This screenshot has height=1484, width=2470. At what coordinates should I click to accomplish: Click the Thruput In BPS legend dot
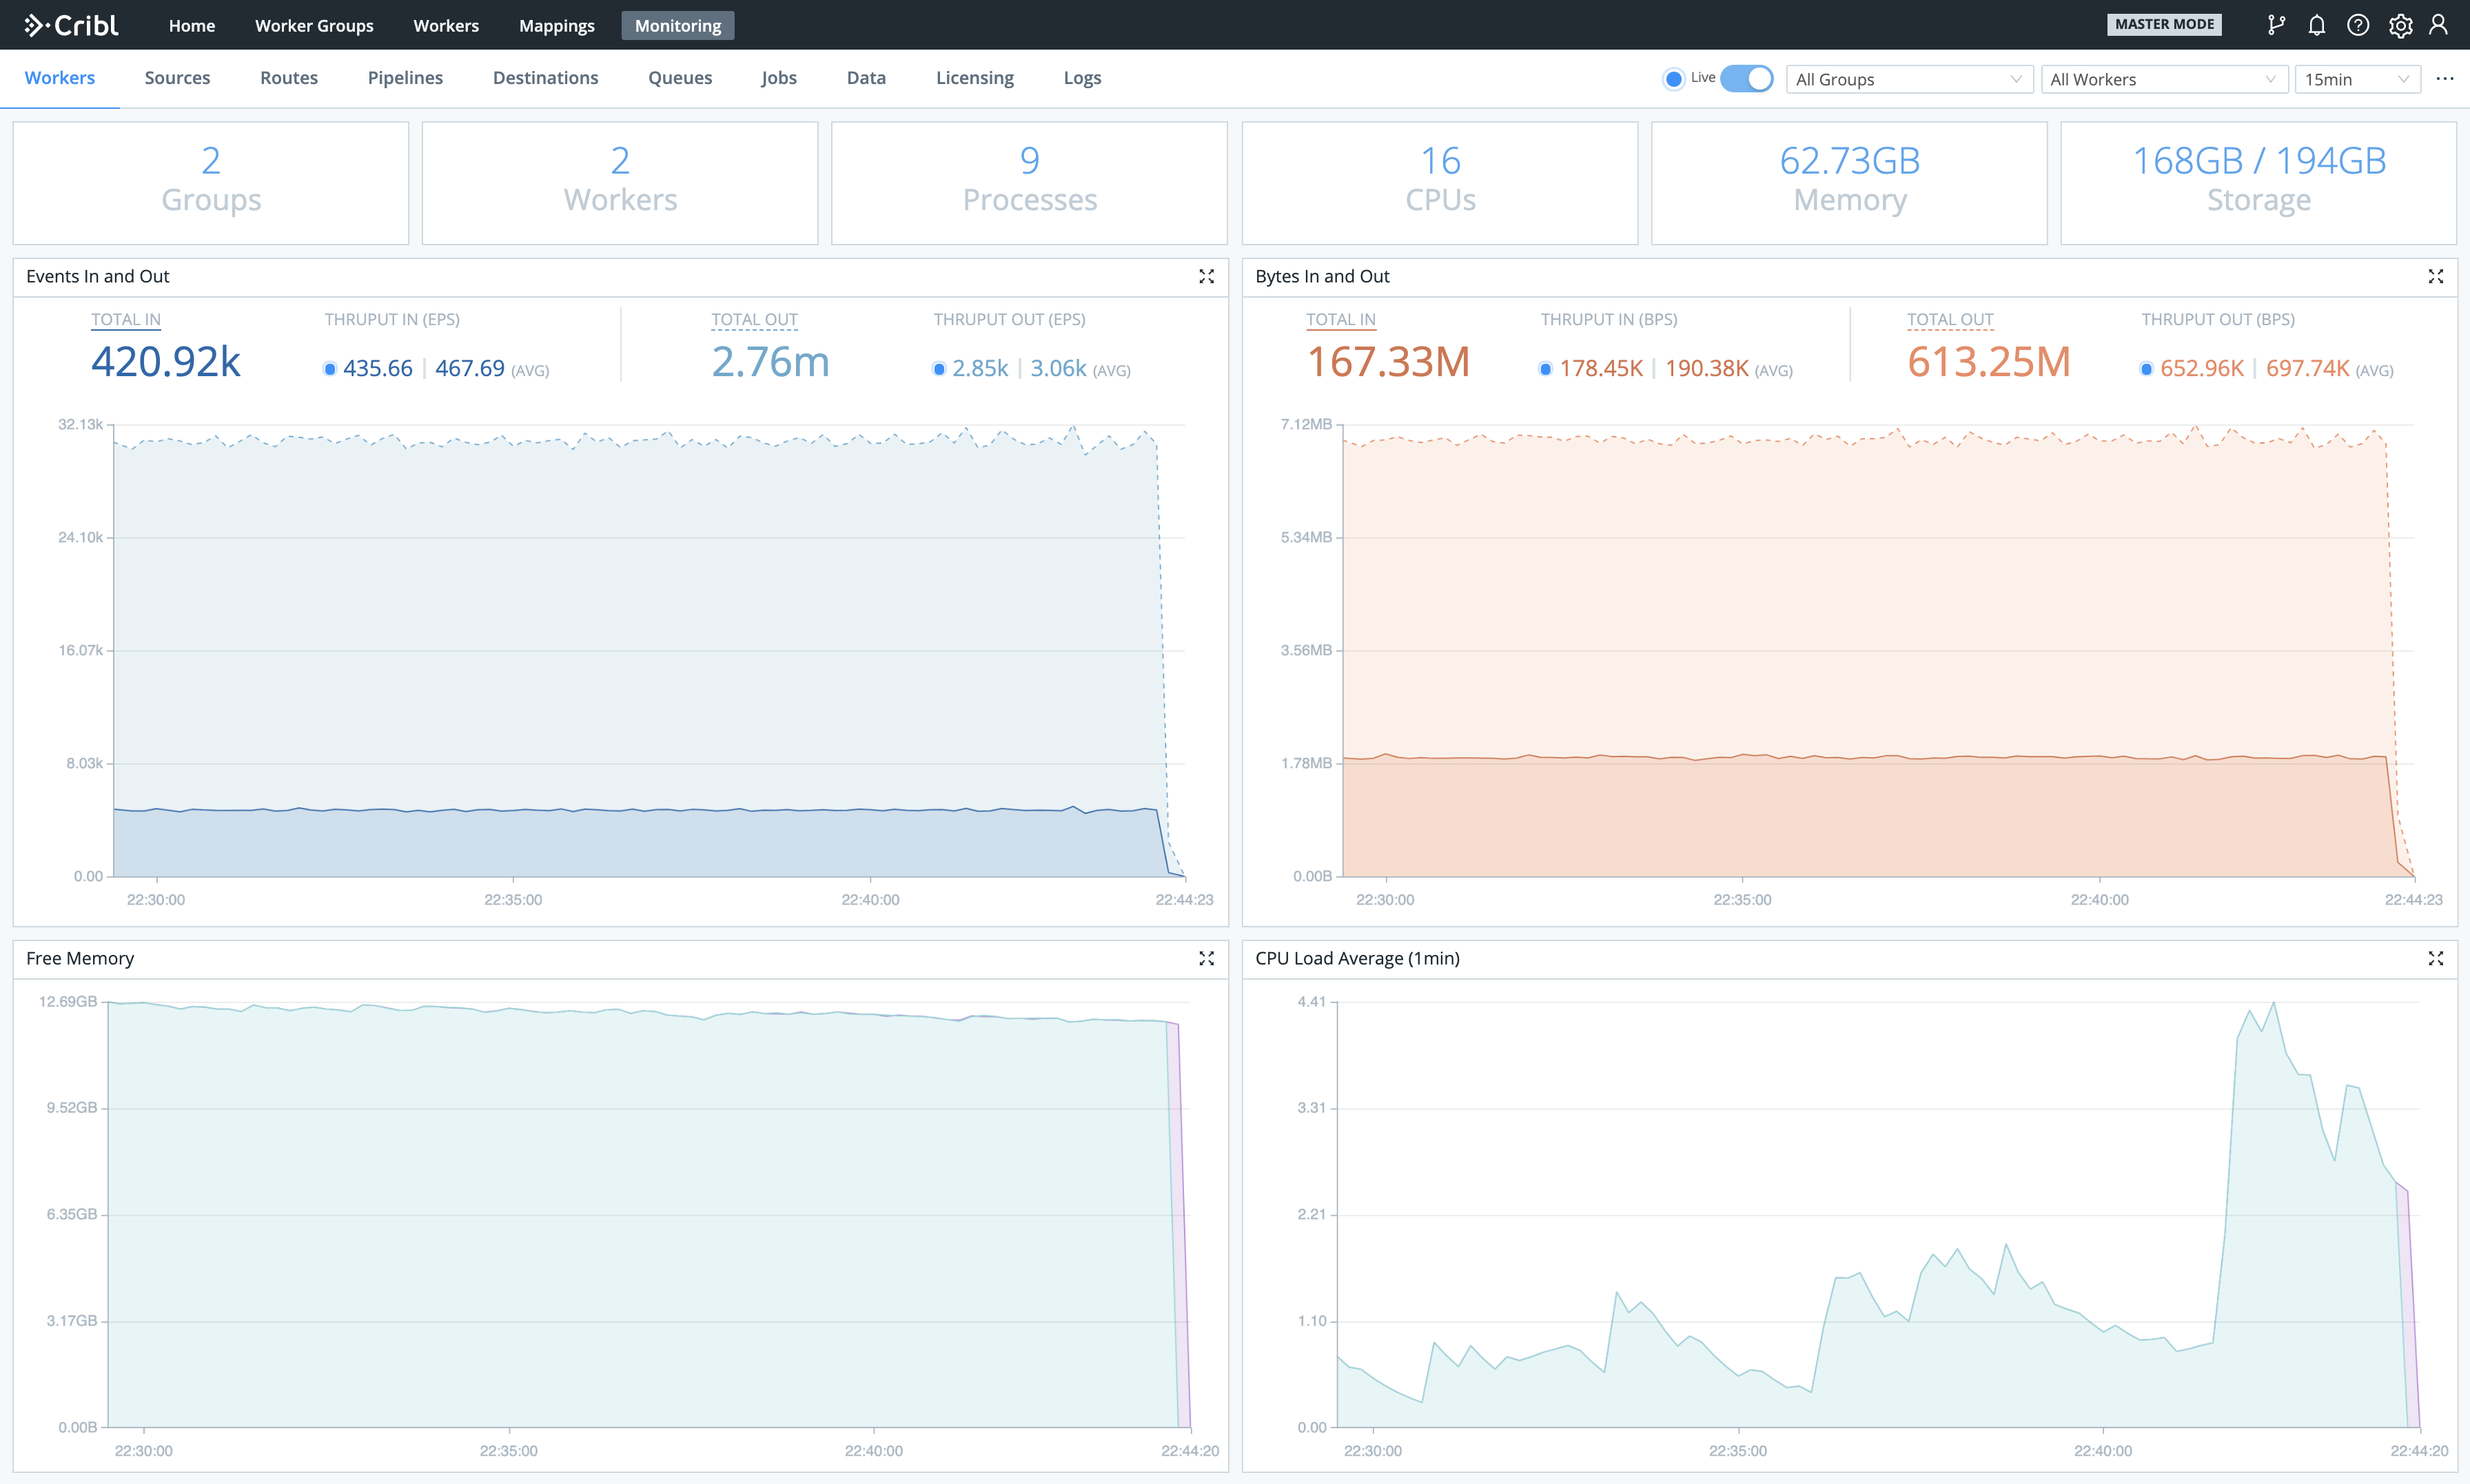click(1545, 369)
